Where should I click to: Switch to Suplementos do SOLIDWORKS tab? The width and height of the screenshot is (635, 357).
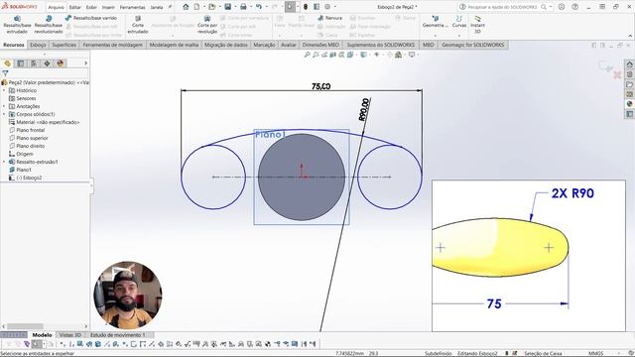(381, 45)
